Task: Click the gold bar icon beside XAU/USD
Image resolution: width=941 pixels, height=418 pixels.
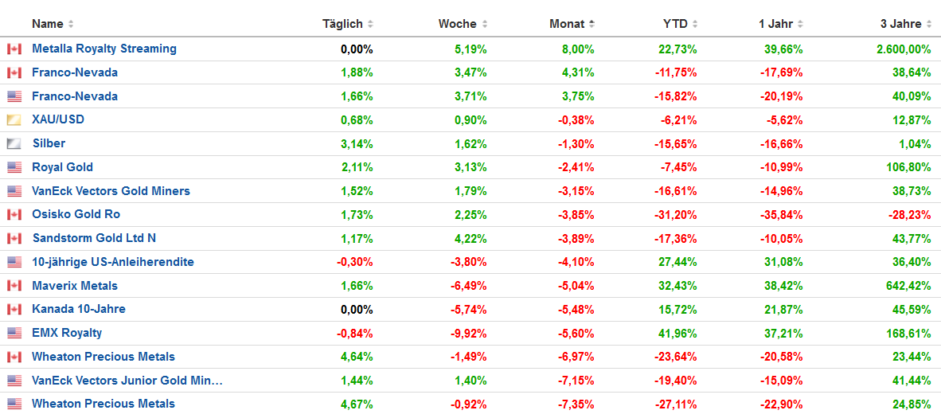Action: coord(14,120)
